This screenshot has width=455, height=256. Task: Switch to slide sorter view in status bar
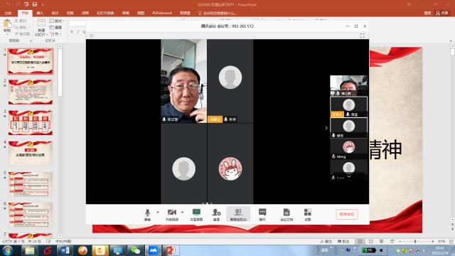[x=370, y=241]
